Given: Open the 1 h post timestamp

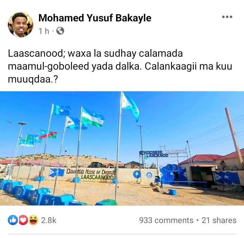Looking at the screenshot, I should 44,31.
